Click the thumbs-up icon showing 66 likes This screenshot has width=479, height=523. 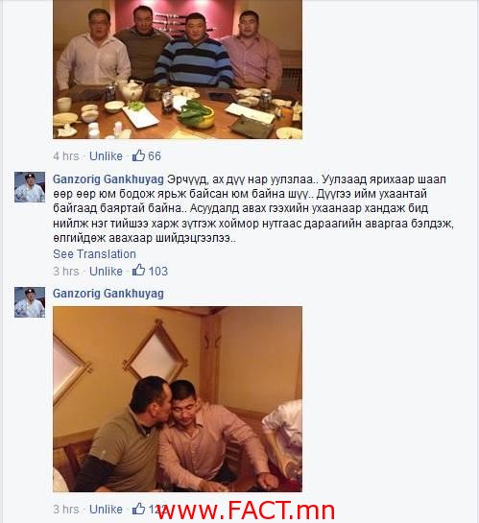pos(138,155)
